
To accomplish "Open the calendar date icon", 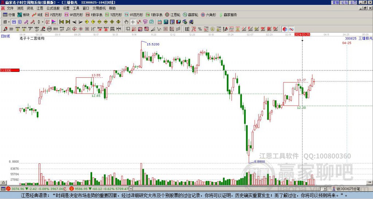I will coord(160,22).
